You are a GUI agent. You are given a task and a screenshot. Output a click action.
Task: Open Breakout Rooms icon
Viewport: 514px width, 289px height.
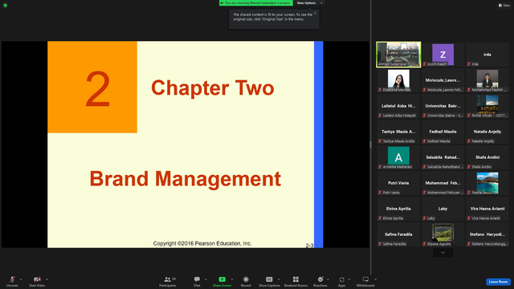click(x=296, y=279)
